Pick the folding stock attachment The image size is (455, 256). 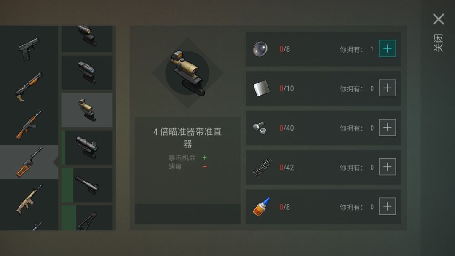point(87,218)
